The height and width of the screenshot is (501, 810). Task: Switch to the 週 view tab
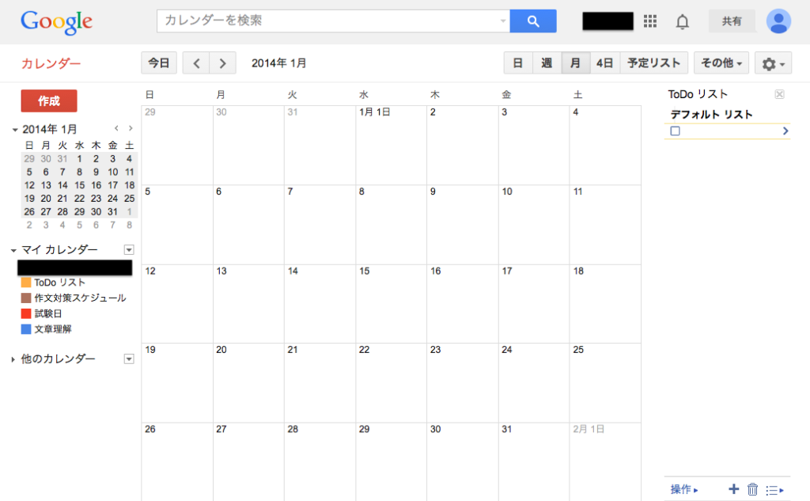click(547, 63)
